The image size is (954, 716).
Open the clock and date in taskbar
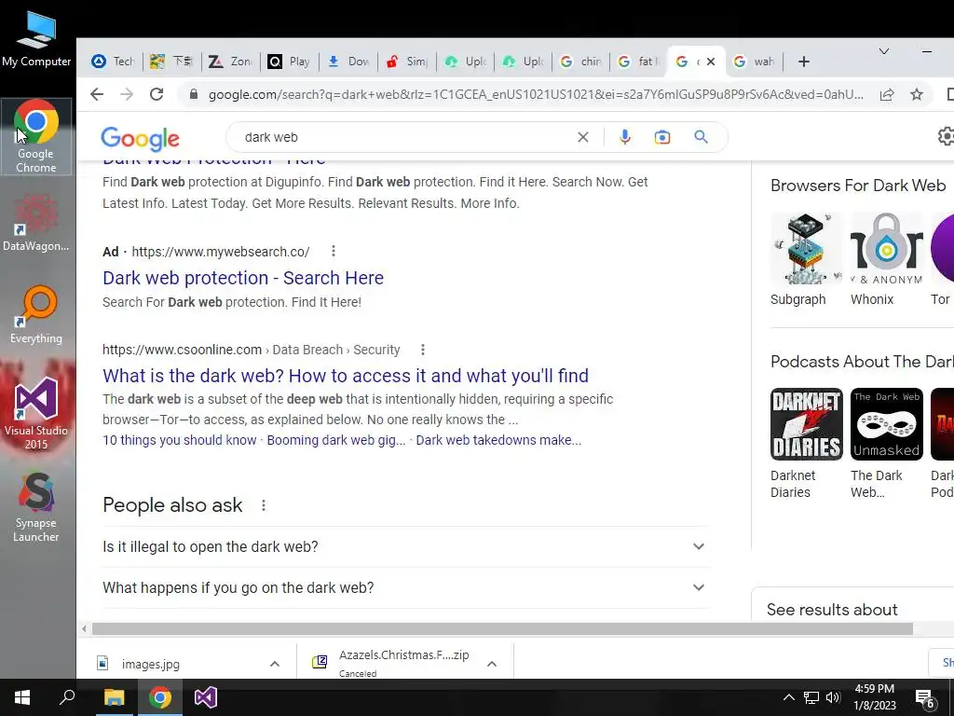tap(875, 697)
